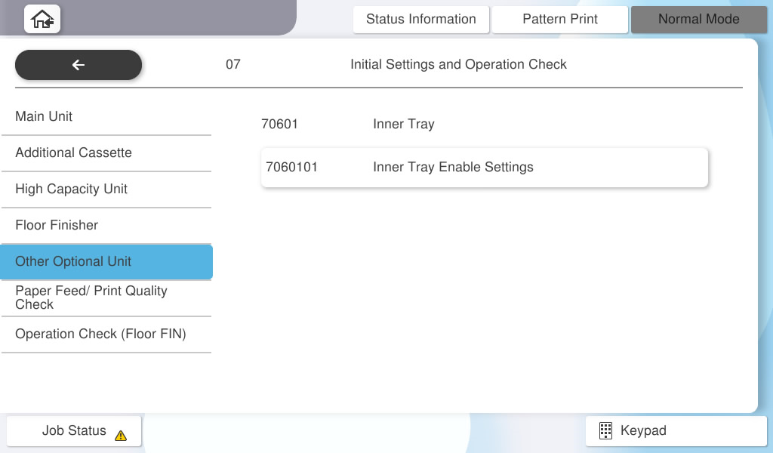Select Pattern Print button
The height and width of the screenshot is (453, 773).
[x=559, y=20]
